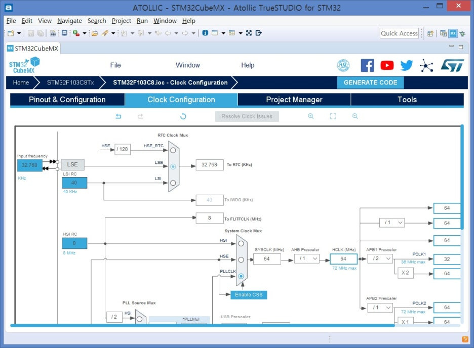Click the RSS feed icon in status bar

point(465,339)
